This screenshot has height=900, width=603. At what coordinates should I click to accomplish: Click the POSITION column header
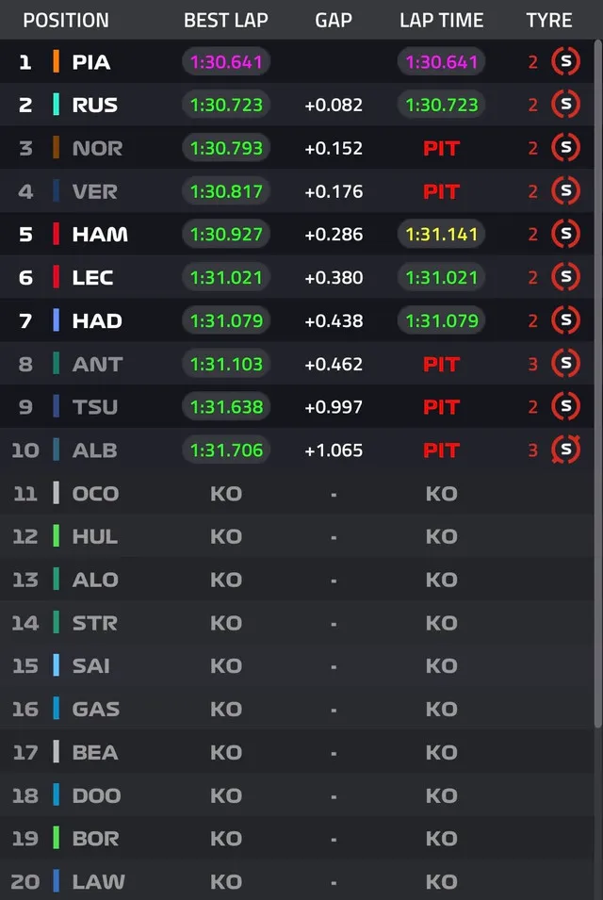pyautogui.click(x=66, y=21)
